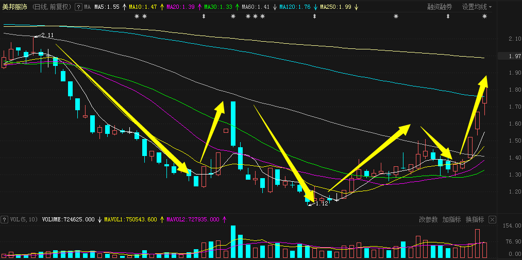Image resolution: width=522 pixels, height=260 pixels.
Task: Click the help icon beside the MA label
Action: coord(78,7)
